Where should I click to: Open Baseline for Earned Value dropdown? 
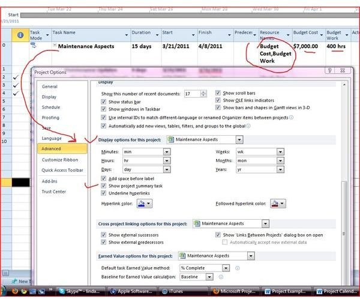(x=209, y=277)
